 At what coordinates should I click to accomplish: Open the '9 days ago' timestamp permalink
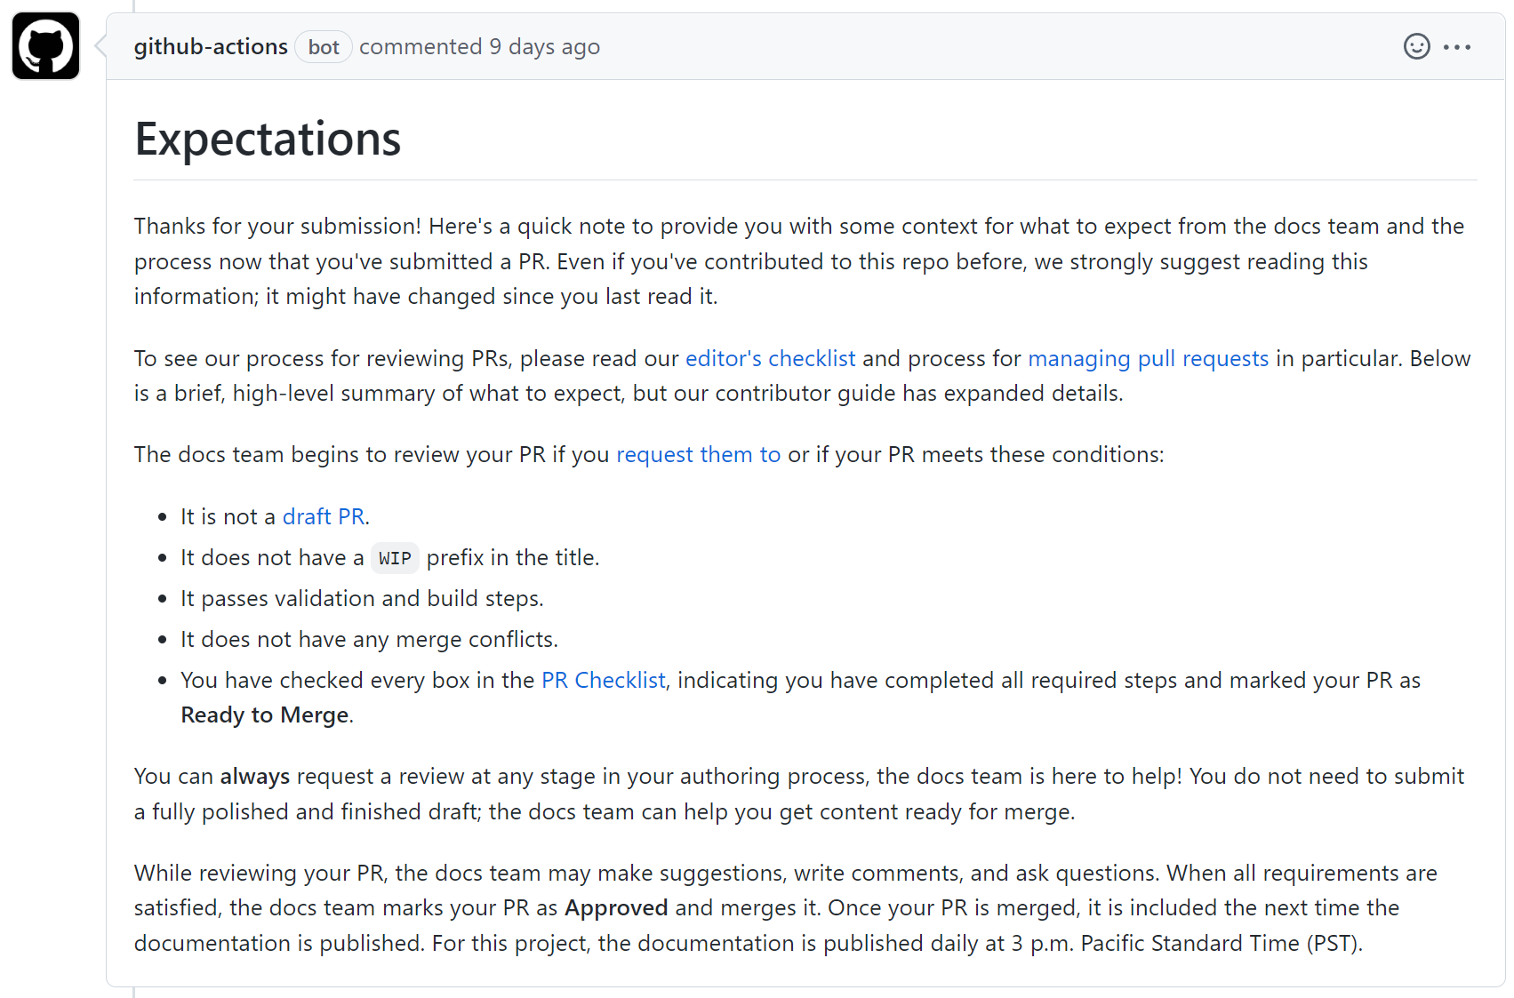[544, 47]
